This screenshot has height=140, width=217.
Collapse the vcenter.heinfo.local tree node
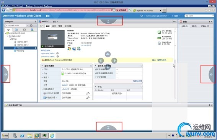click(5, 33)
